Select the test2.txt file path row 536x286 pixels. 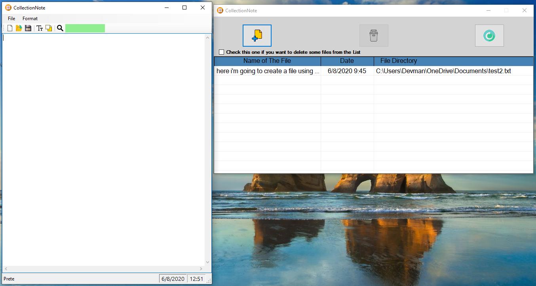(x=443, y=71)
